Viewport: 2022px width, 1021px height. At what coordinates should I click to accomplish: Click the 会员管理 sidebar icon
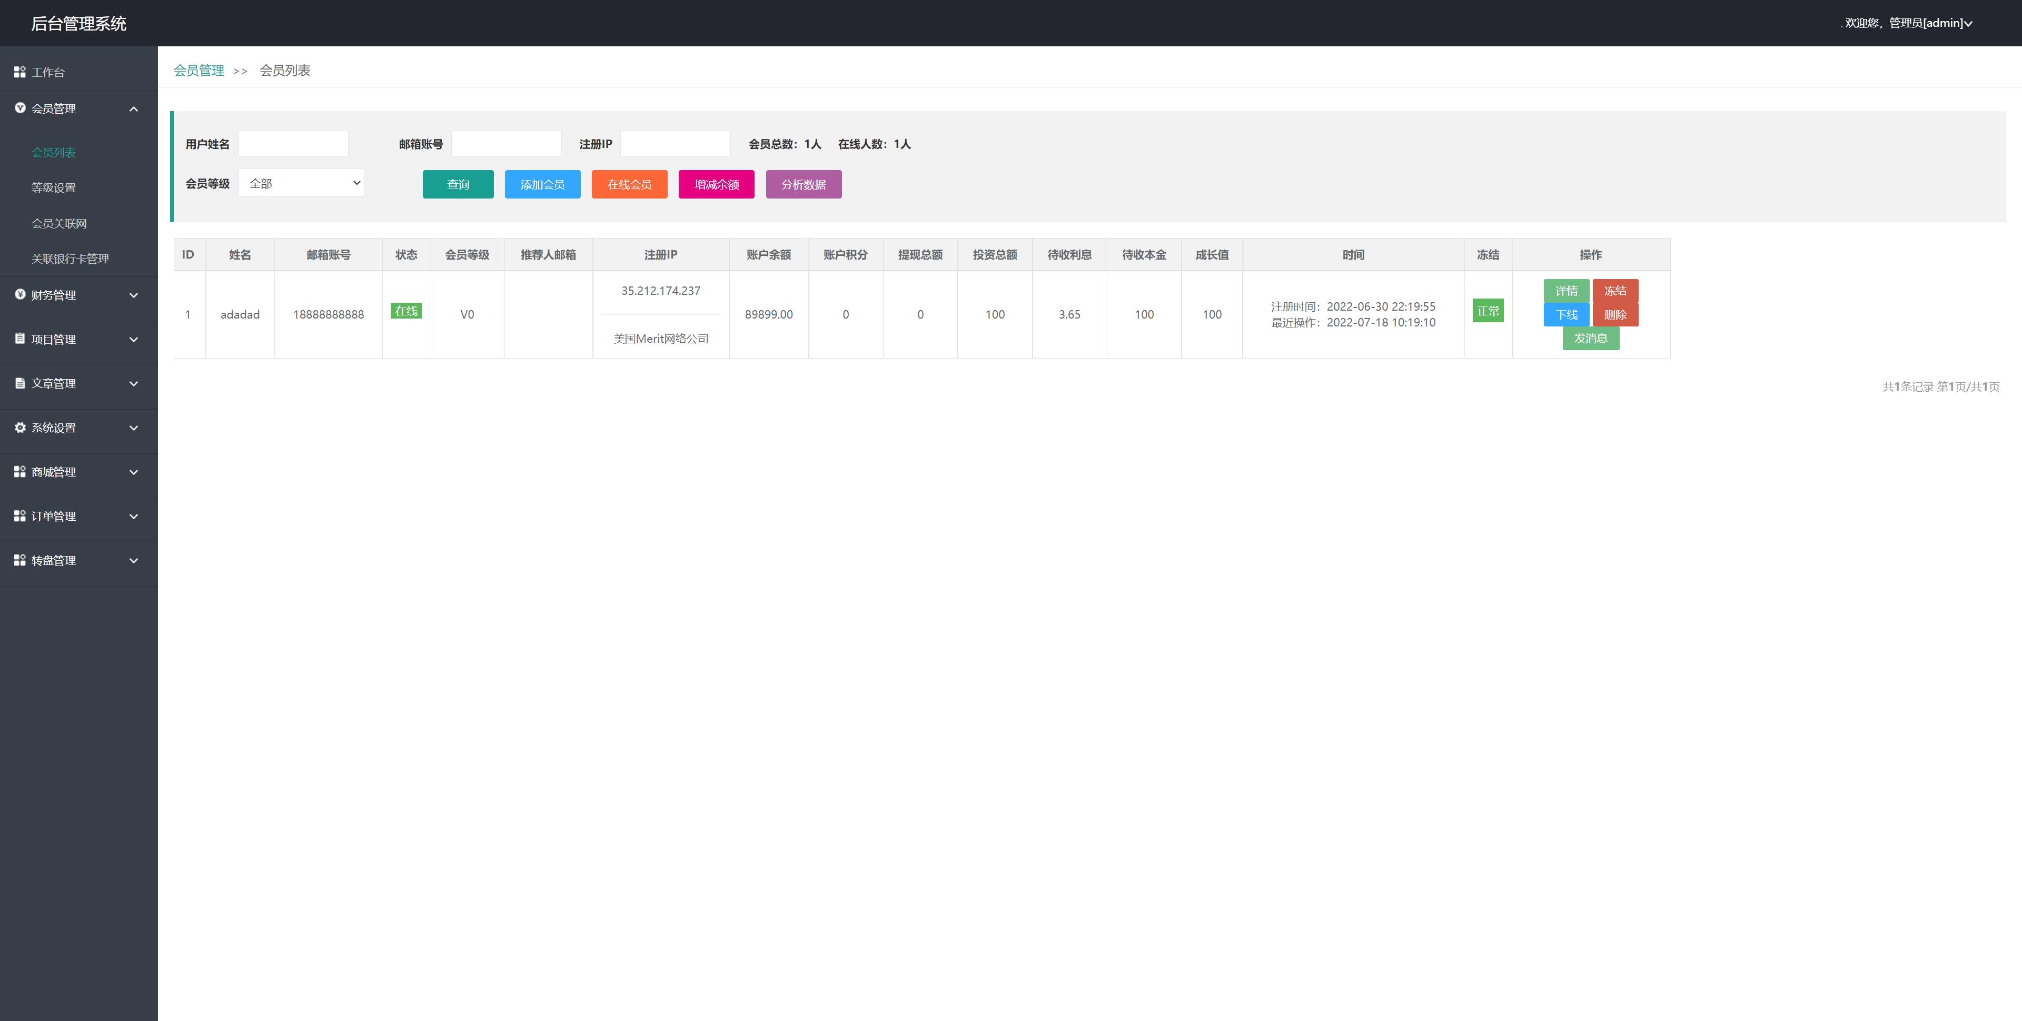(19, 108)
